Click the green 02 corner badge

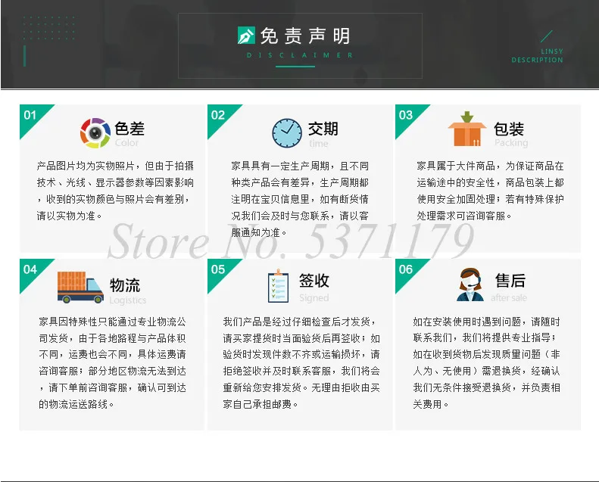click(x=220, y=116)
